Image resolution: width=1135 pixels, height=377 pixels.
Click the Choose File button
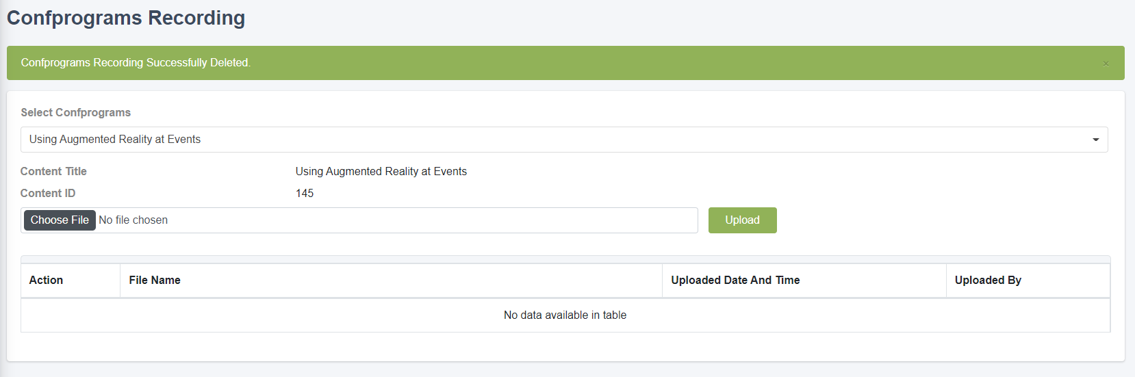click(60, 220)
